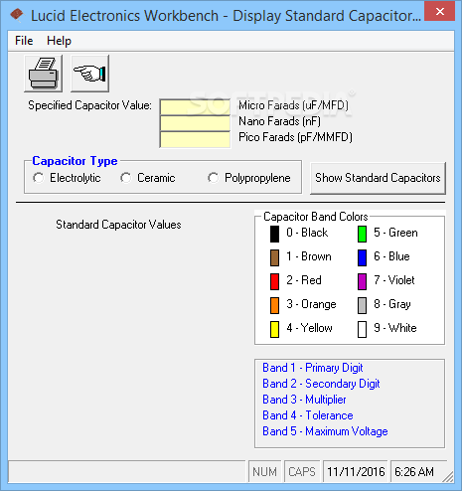Image resolution: width=462 pixels, height=491 pixels.
Task: Click the White color swatch
Action: click(362, 329)
